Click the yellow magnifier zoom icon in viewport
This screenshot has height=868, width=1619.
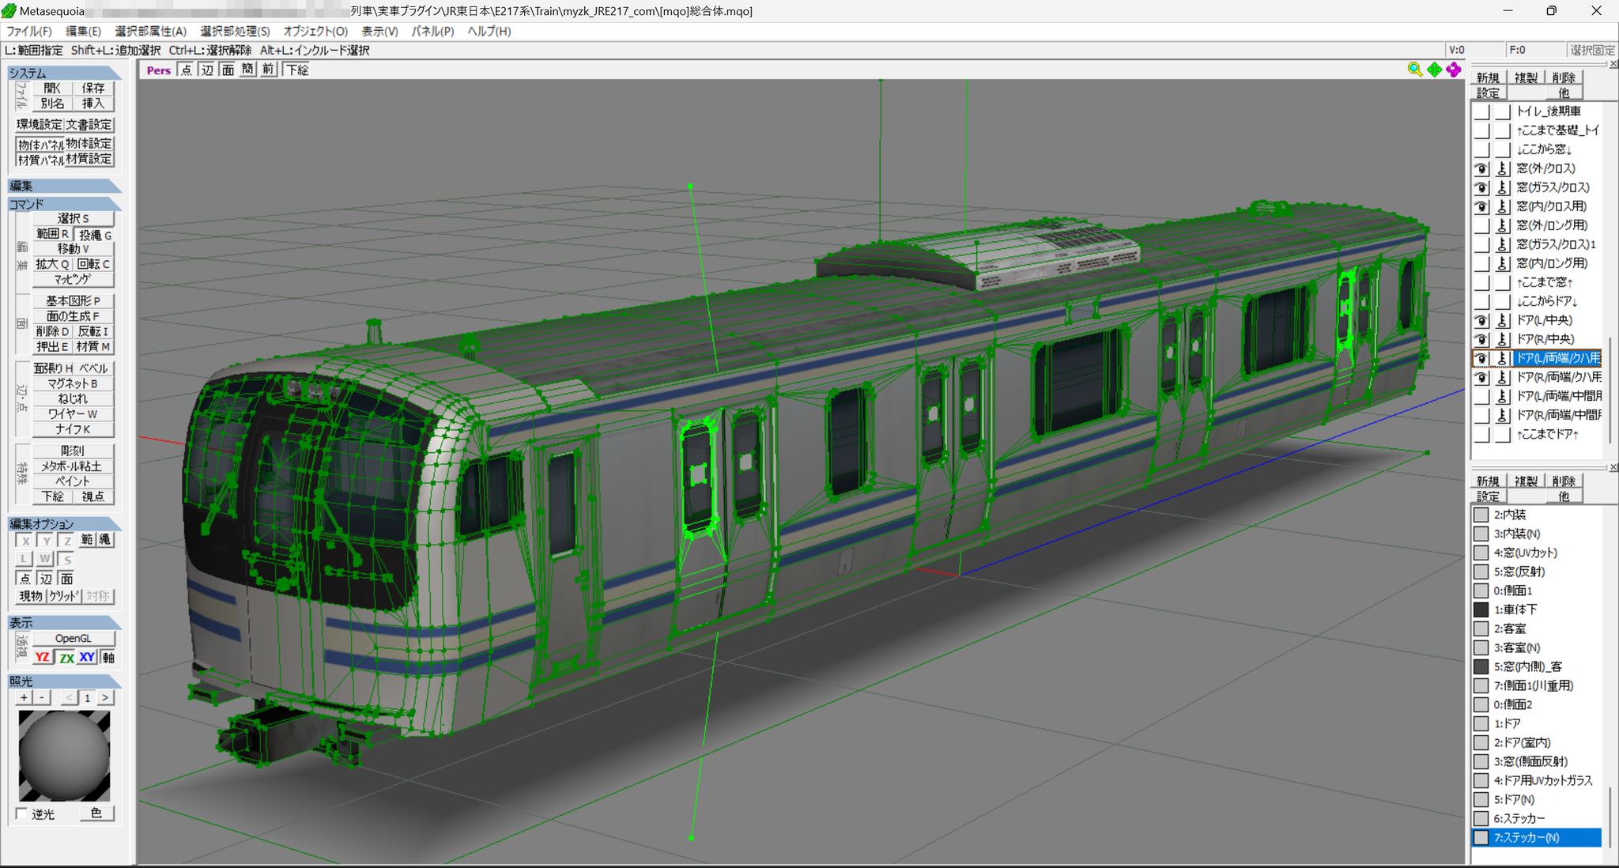[x=1415, y=70]
